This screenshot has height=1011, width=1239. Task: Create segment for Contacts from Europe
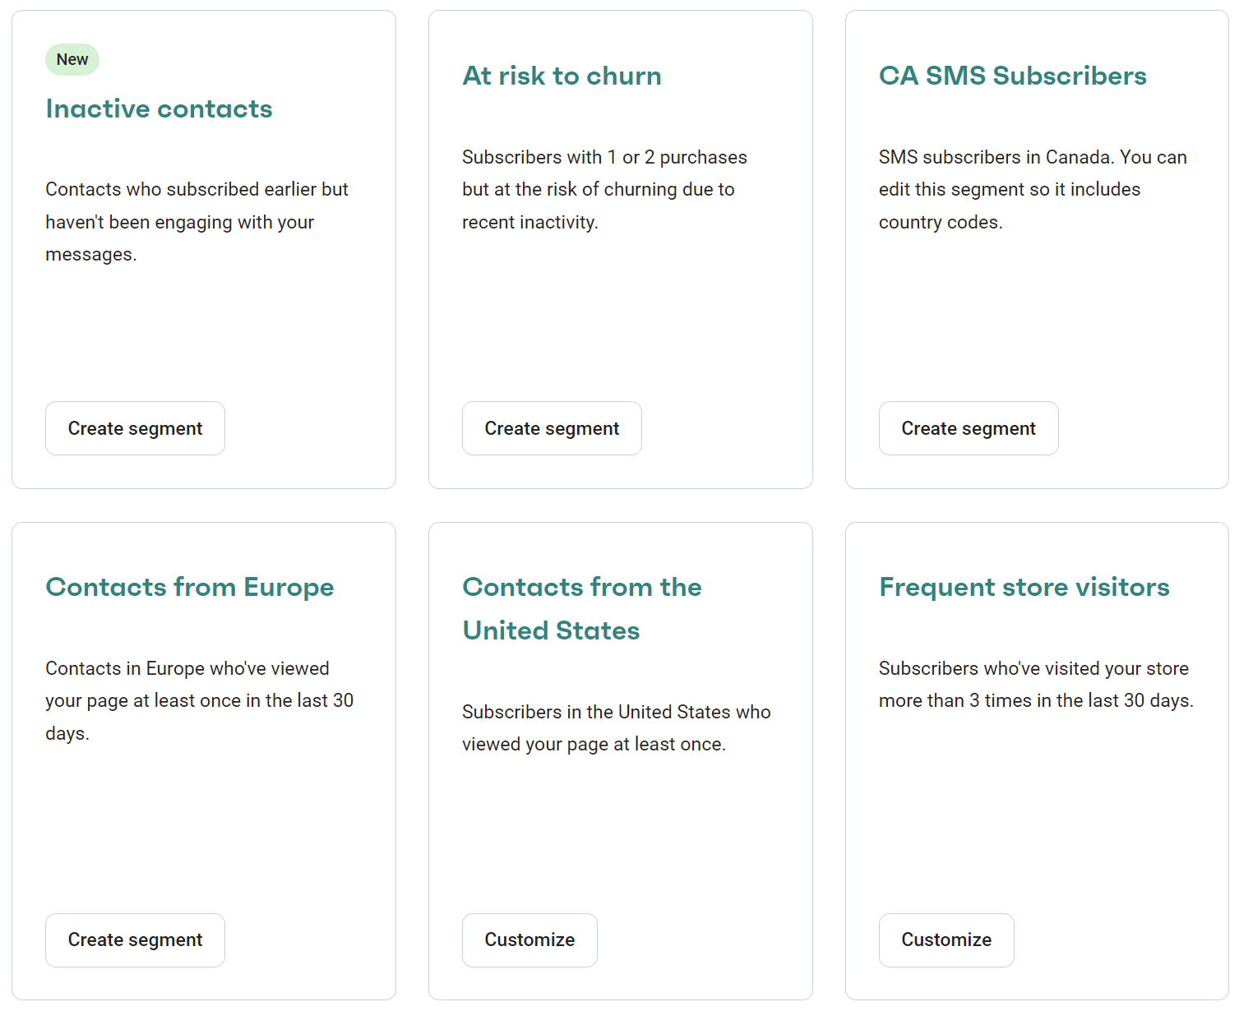pos(135,940)
